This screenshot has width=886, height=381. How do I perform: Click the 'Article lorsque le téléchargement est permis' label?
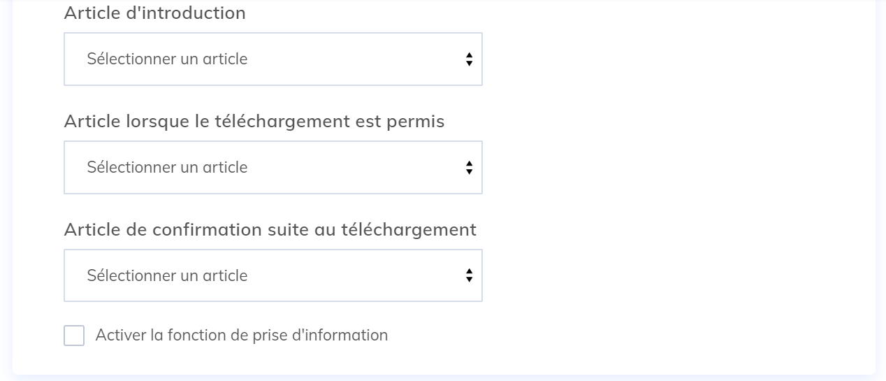pyautogui.click(x=254, y=122)
